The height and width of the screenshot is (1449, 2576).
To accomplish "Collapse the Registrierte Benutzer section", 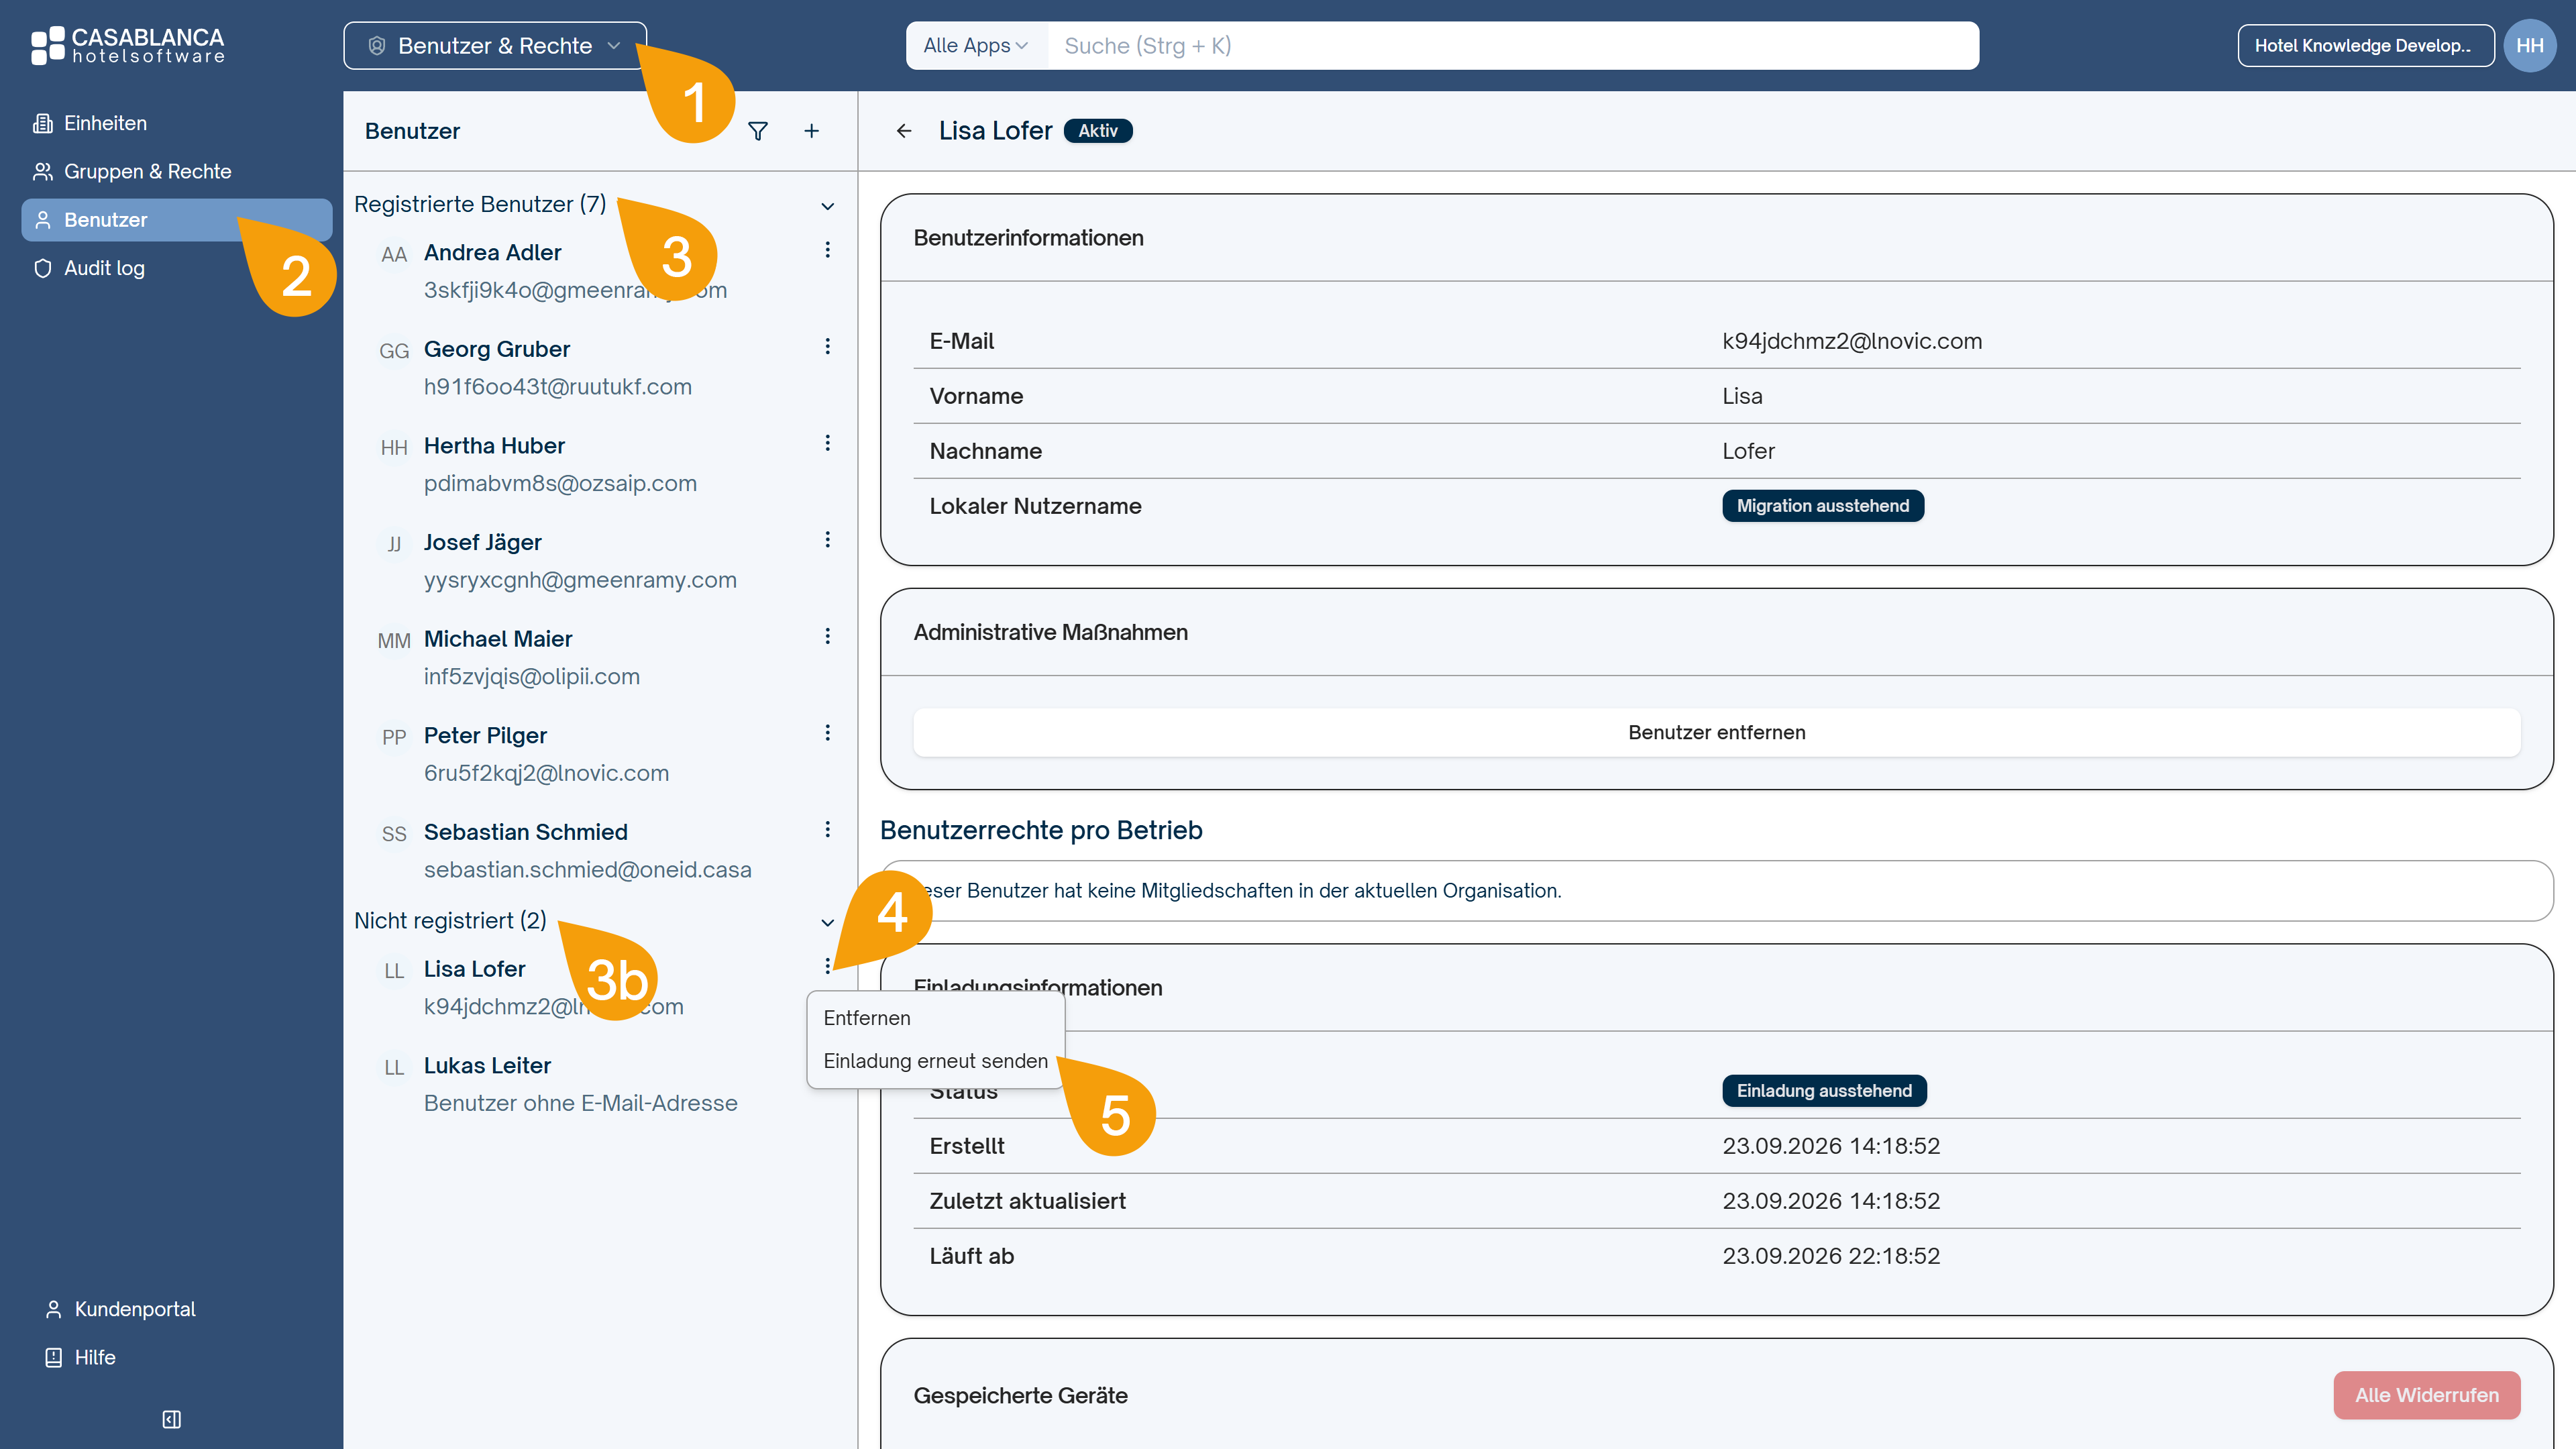I will (827, 206).
